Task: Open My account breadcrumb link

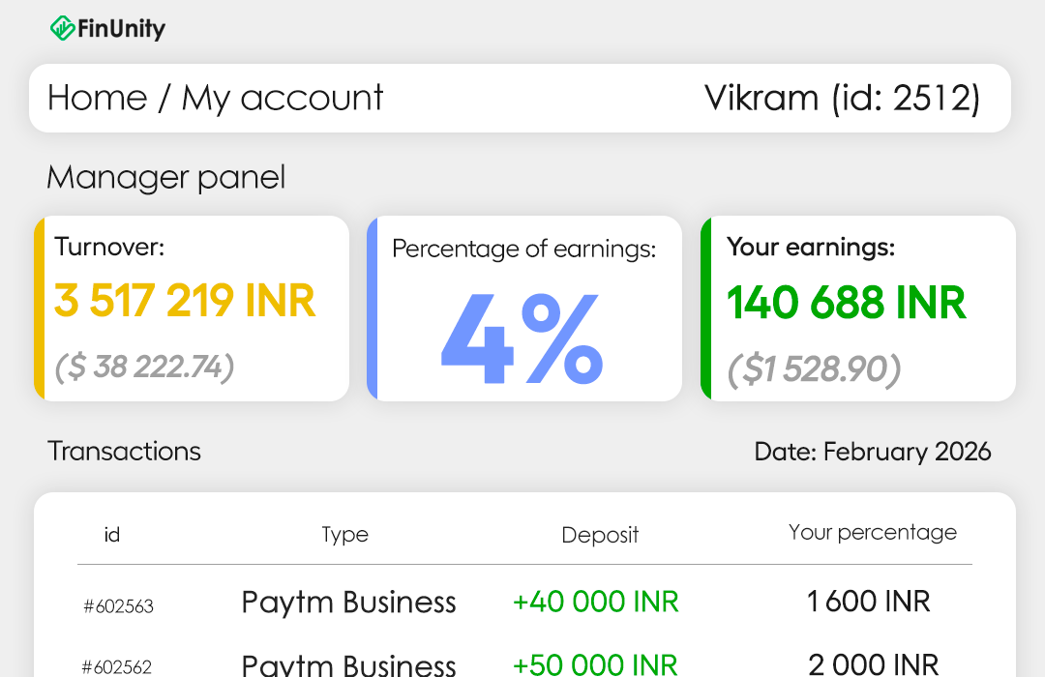Action: (283, 98)
